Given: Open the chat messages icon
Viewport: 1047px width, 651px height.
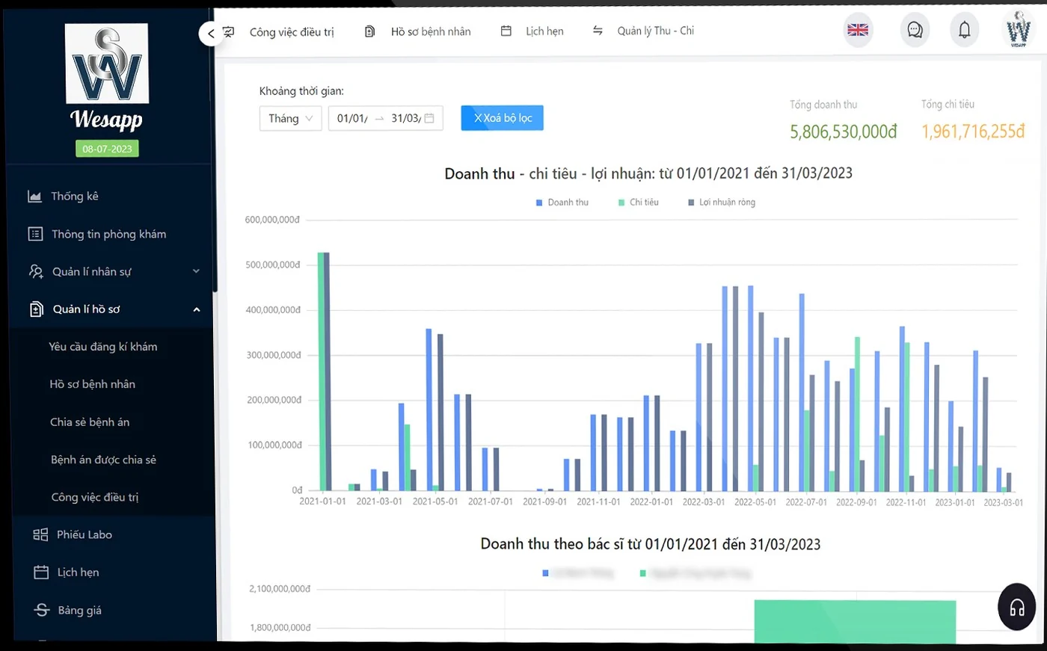Looking at the screenshot, I should point(915,30).
